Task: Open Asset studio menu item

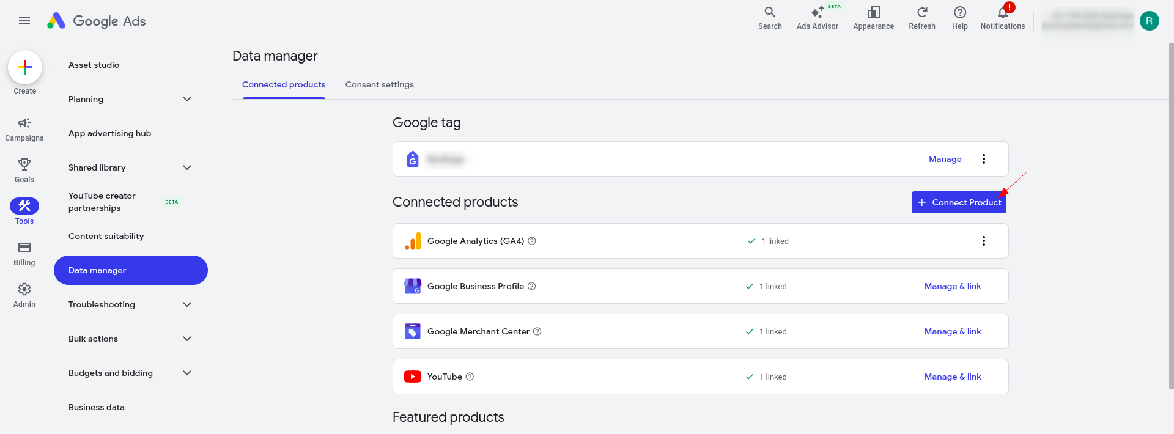Action: click(94, 65)
